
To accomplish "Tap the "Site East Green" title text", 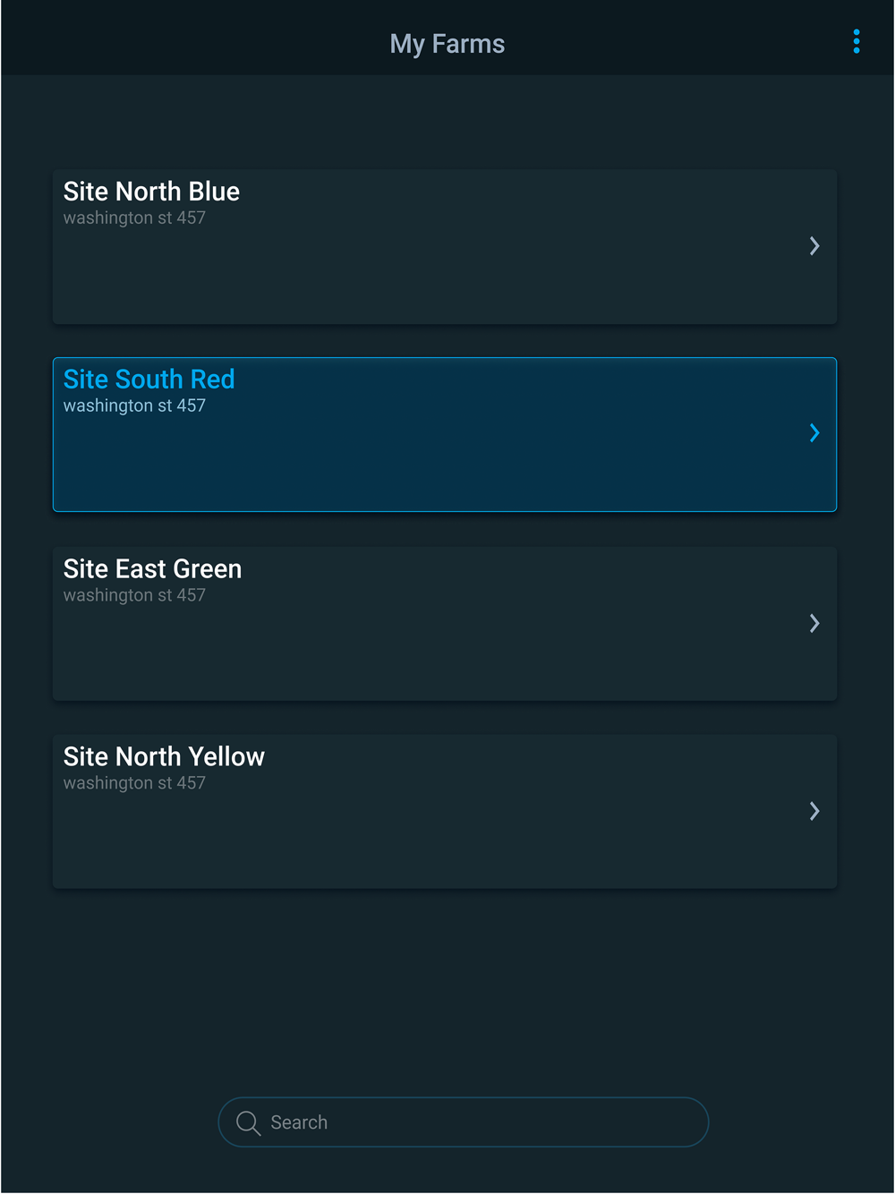I will (152, 569).
